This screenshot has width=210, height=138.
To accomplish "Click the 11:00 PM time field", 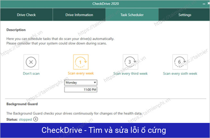I will 81,90.
